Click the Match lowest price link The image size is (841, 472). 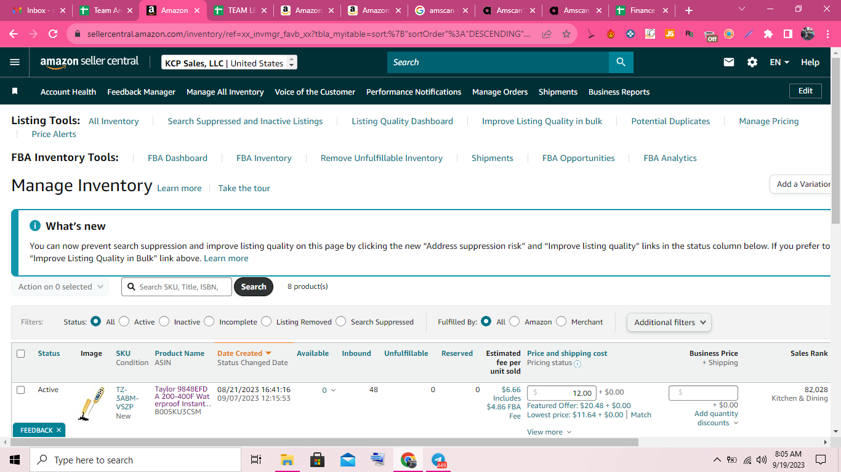pyautogui.click(x=641, y=415)
